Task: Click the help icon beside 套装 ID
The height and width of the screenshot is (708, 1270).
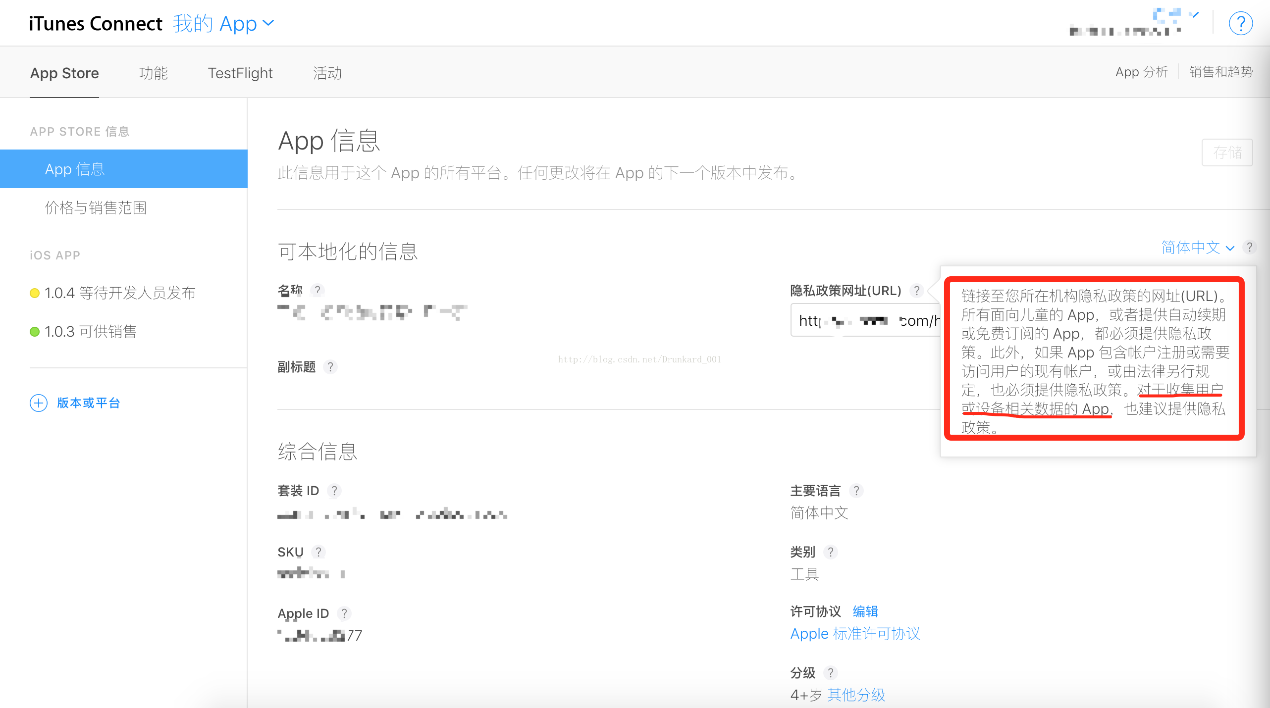Action: tap(334, 491)
